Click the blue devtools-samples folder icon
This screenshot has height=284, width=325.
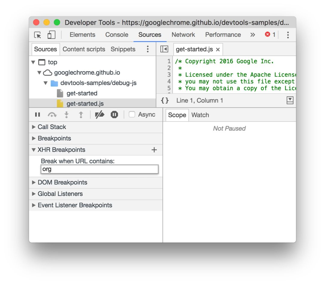54,83
